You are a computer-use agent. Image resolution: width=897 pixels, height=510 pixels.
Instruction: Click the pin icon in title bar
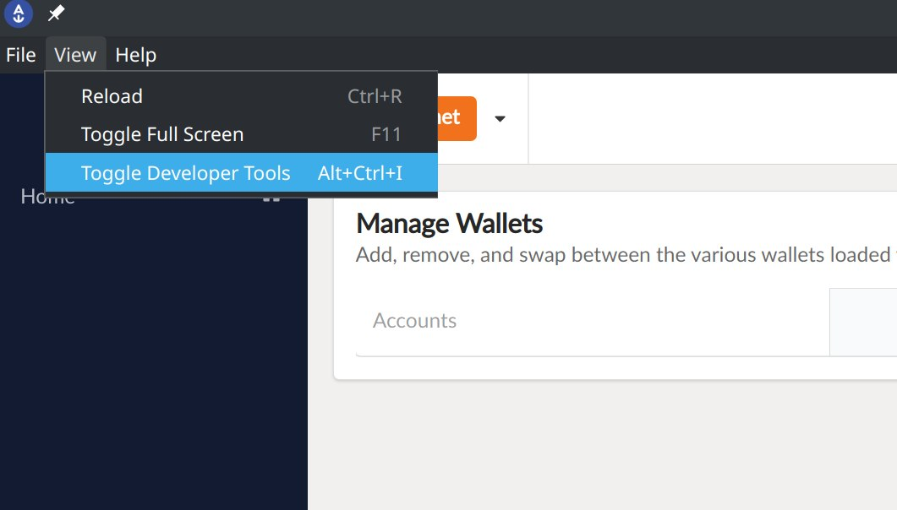tap(56, 14)
